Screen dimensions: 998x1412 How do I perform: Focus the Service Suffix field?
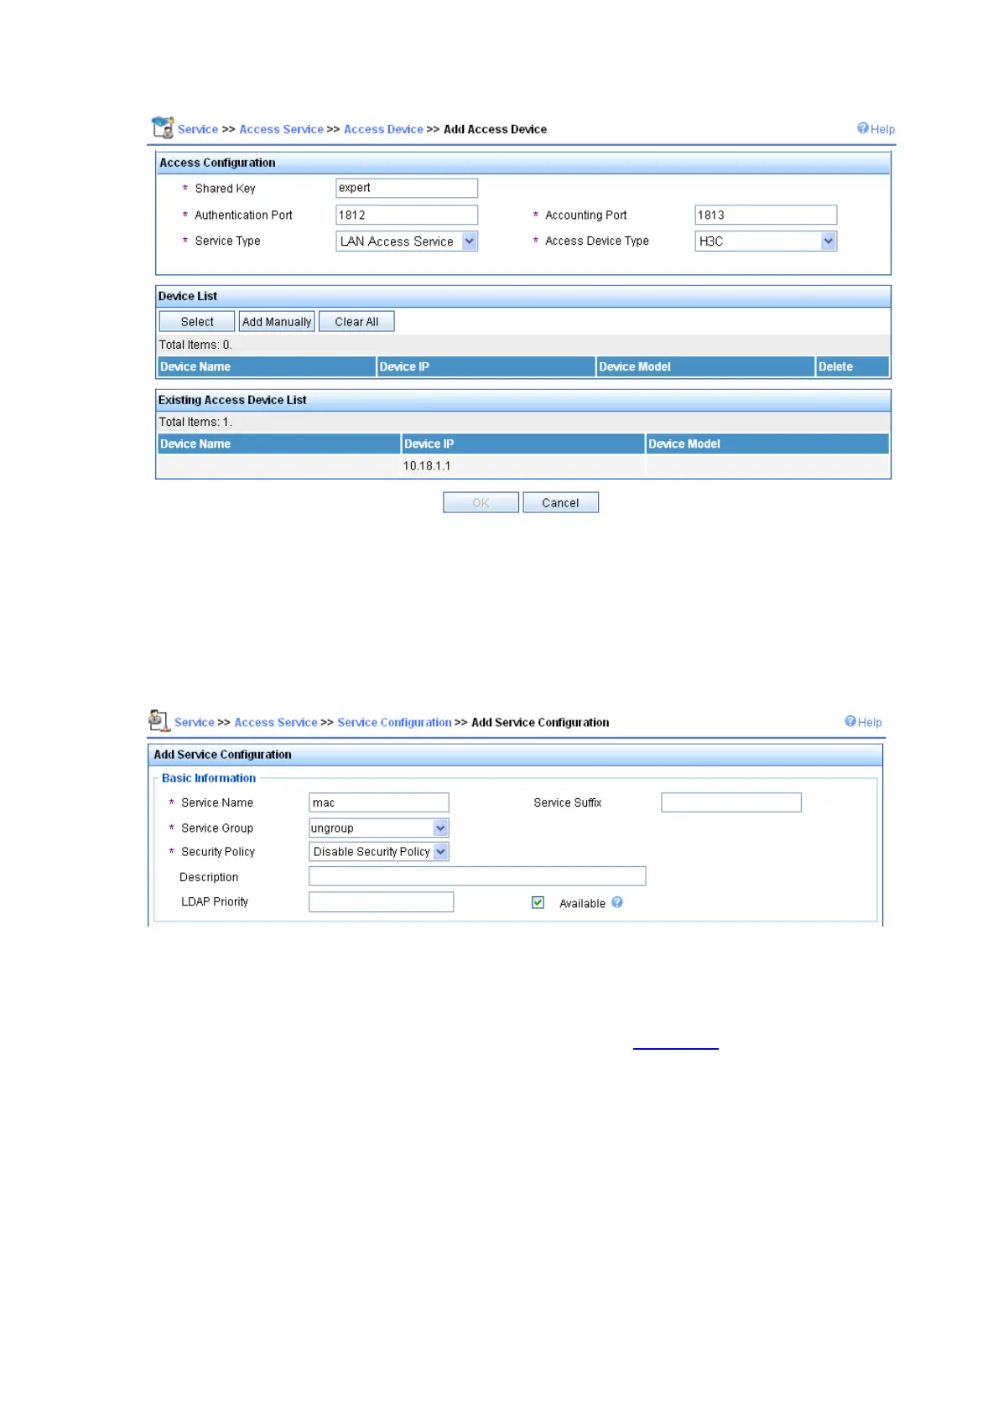pyautogui.click(x=731, y=802)
